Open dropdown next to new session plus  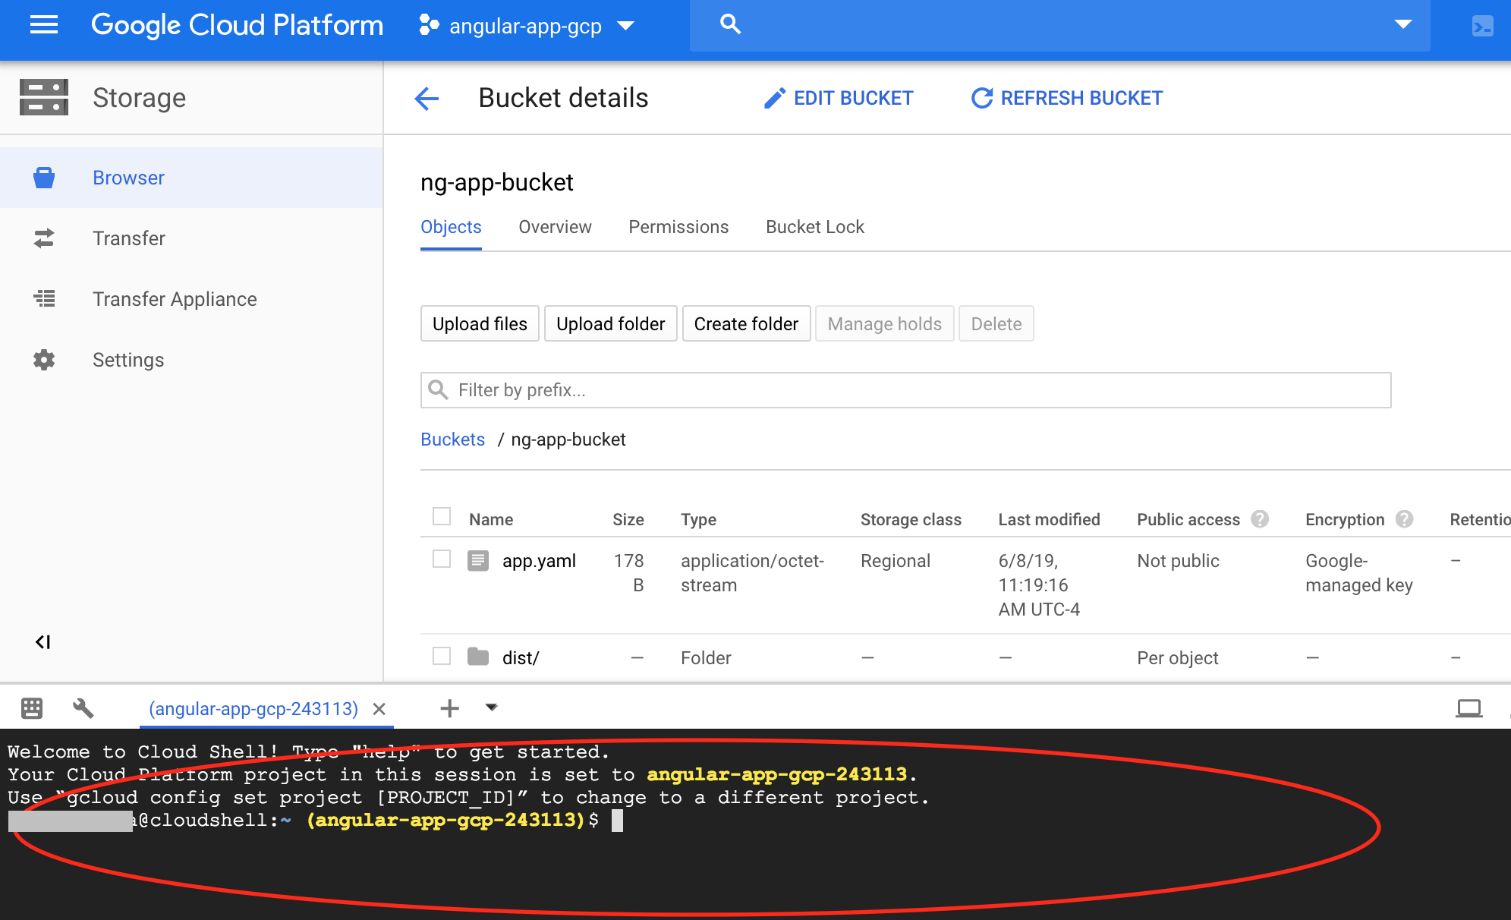tap(492, 707)
